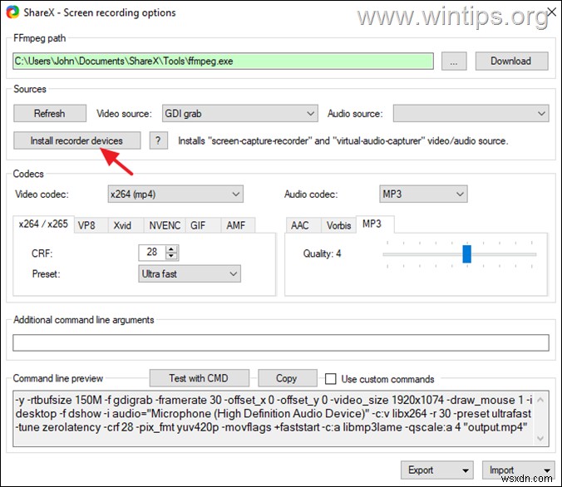The image size is (562, 487).
Task: Click preview scrollbar down arrow
Action: (540, 439)
